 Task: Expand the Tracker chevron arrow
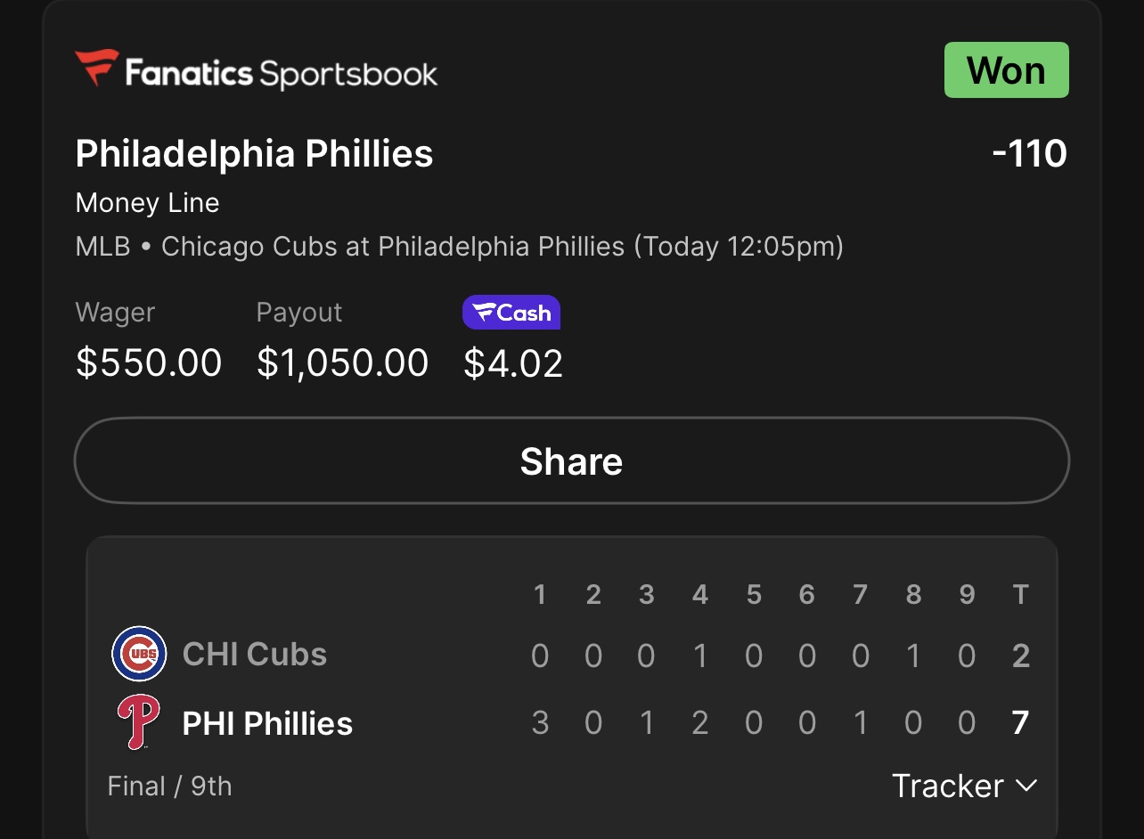(x=1026, y=786)
